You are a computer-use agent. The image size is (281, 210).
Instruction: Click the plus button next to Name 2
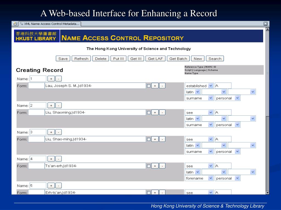[x=51, y=106]
